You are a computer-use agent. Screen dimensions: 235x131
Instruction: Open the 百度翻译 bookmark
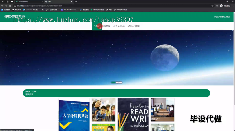(x=6, y=10)
